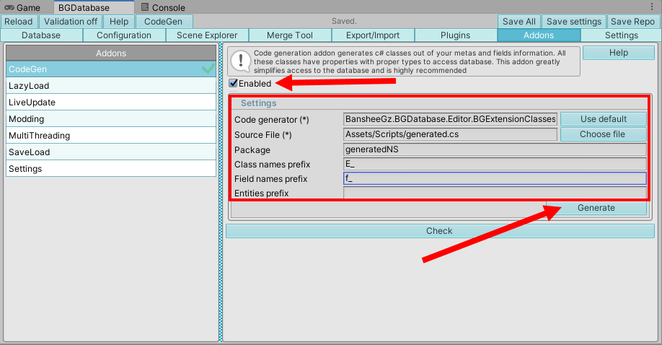The width and height of the screenshot is (662, 345).
Task: Open CodeGen from the toolbar
Action: click(164, 22)
